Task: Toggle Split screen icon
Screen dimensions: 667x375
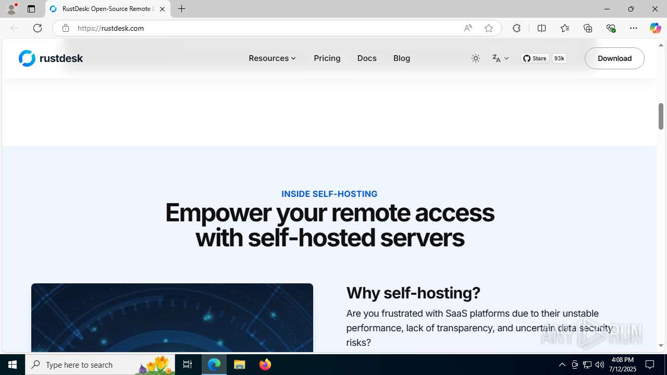Action: click(x=541, y=28)
